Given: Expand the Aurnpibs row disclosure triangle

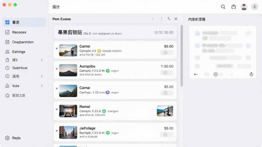Looking at the screenshot, I should (57, 69).
